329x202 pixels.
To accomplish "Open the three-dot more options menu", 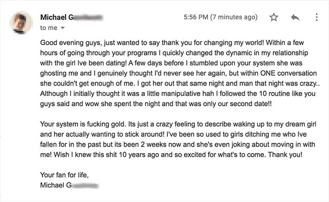I will point(316,17).
